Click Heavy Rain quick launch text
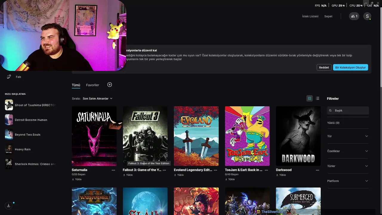 point(23,149)
